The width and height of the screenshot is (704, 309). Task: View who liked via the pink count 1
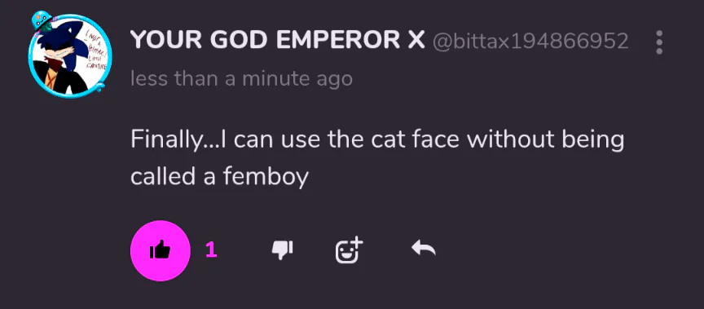(212, 250)
